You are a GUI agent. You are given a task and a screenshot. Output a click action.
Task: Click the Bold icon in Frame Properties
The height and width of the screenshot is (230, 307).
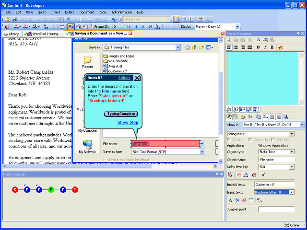pyautogui.click(x=258, y=47)
